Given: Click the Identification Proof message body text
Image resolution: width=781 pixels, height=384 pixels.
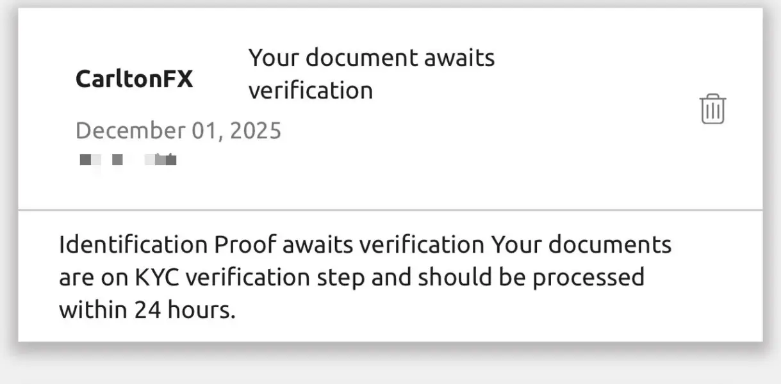Looking at the screenshot, I should point(365,278).
